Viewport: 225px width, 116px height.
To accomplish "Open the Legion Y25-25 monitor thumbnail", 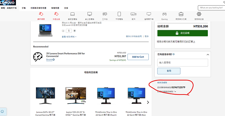I will (76, 95).
